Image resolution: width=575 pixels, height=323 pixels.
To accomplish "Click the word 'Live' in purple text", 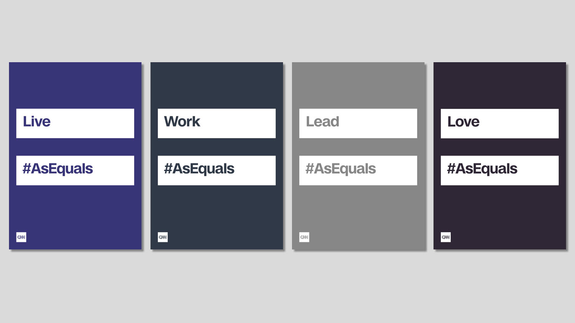I will [36, 121].
